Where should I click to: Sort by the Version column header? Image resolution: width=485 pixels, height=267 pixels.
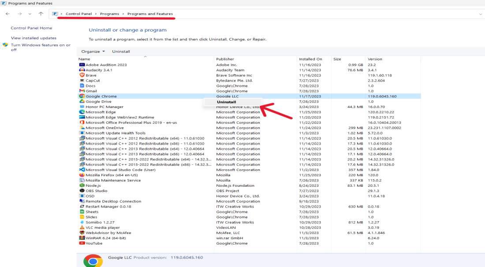(375, 59)
